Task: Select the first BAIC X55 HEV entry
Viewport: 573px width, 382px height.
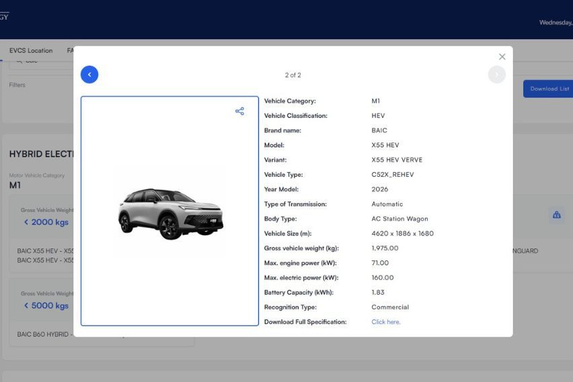Action: [x=45, y=251]
